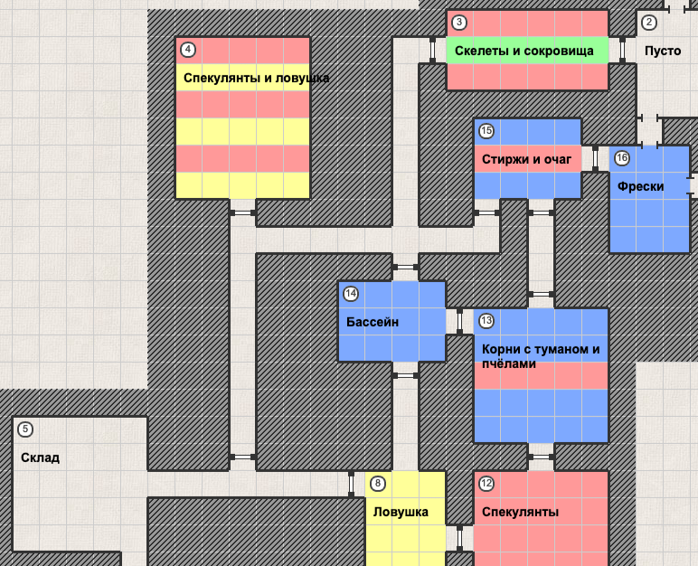Screen dimensions: 698x566
Task: Click door between Ловушка and Спекулянты rooms
Action: pos(459,538)
